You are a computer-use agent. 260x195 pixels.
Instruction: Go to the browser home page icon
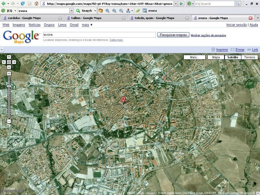click(36, 4)
